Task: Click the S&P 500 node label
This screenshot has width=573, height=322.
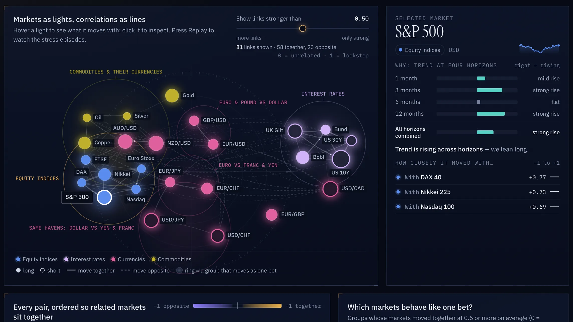Action: (x=77, y=197)
